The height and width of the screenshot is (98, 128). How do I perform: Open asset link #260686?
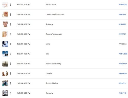[x=122, y=24]
